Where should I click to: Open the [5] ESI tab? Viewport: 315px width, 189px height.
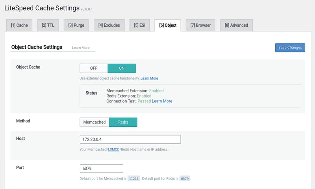[x=139, y=25]
